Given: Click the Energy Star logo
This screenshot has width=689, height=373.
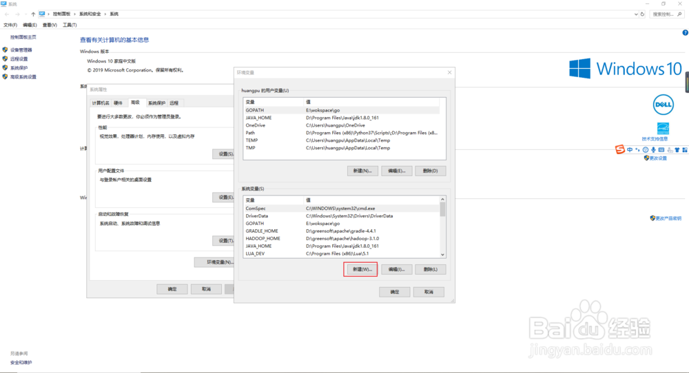Looking at the screenshot, I should tap(663, 129).
